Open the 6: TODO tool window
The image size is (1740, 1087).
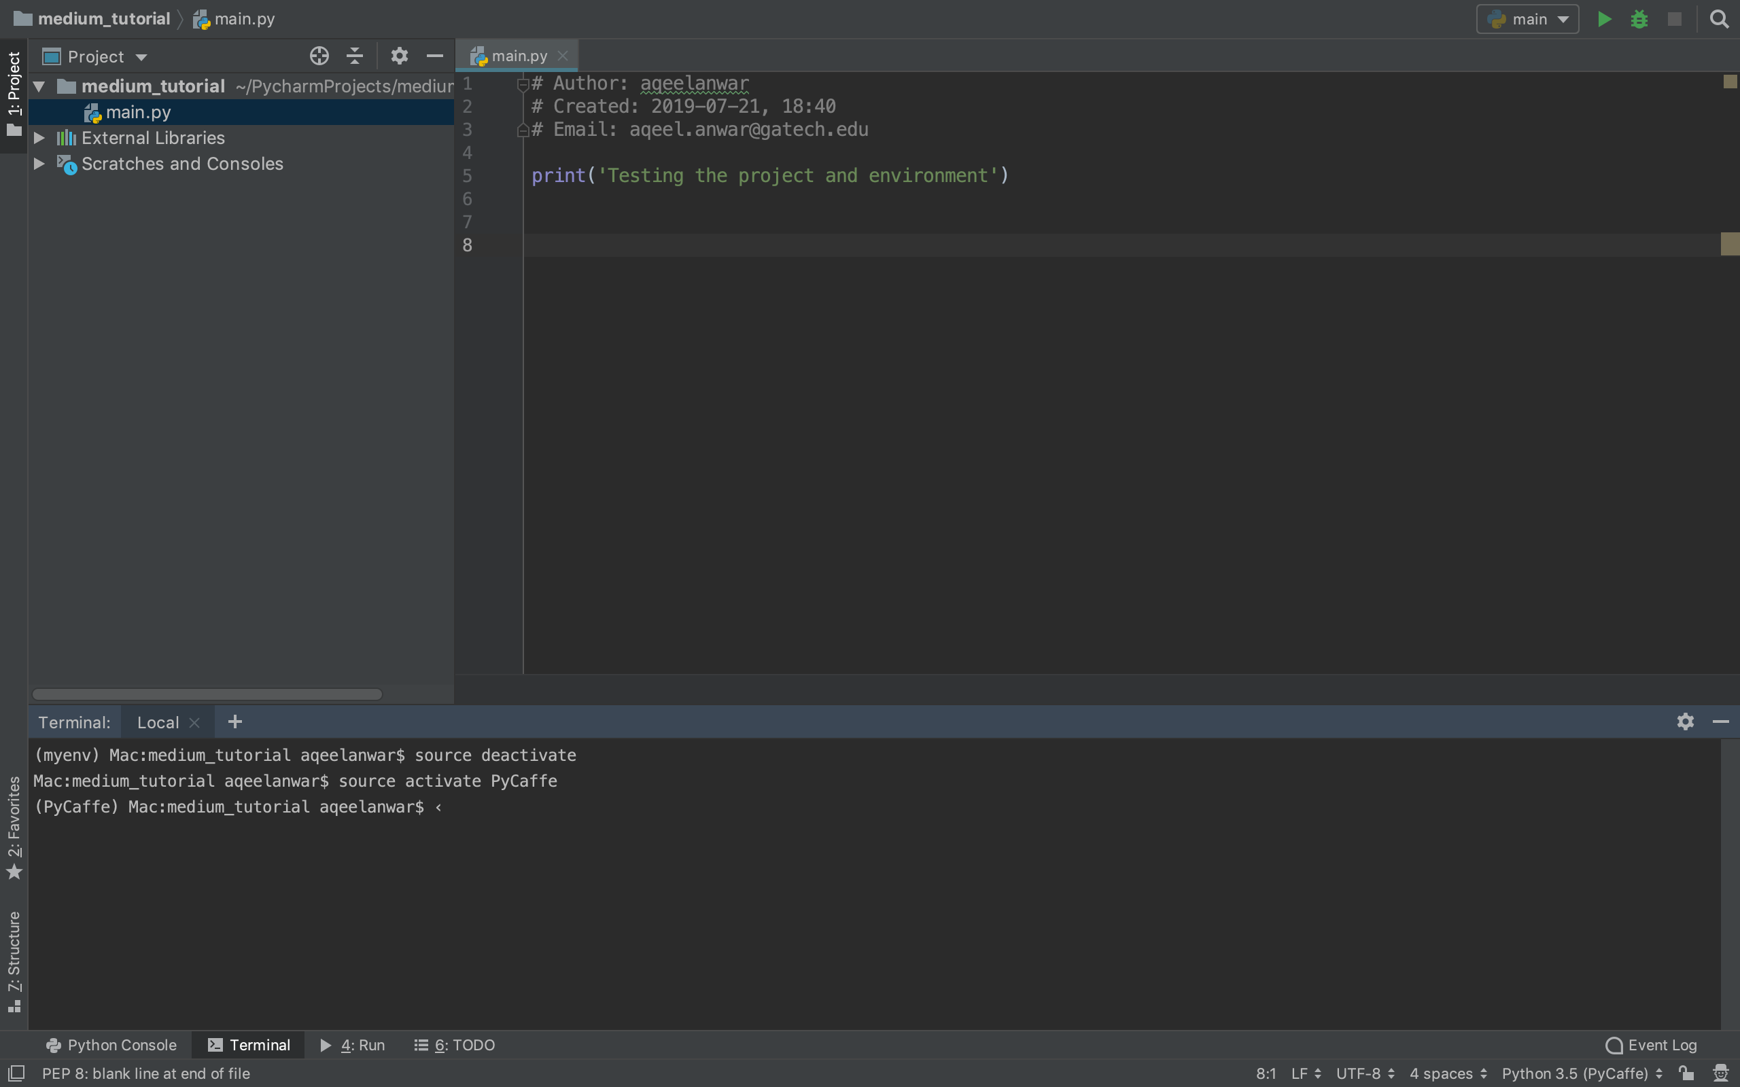click(455, 1045)
